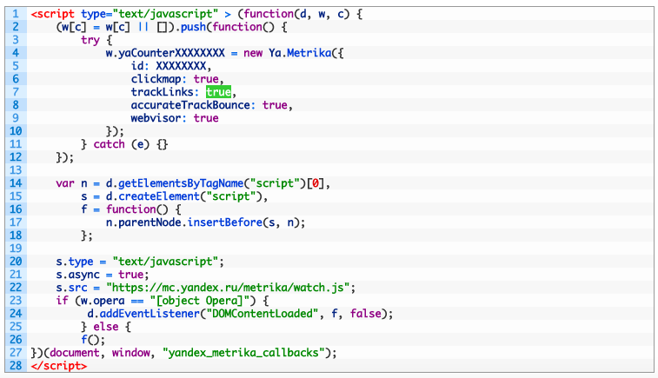The image size is (658, 378).
Task: Click the opening script tag text
Action: click(54, 14)
